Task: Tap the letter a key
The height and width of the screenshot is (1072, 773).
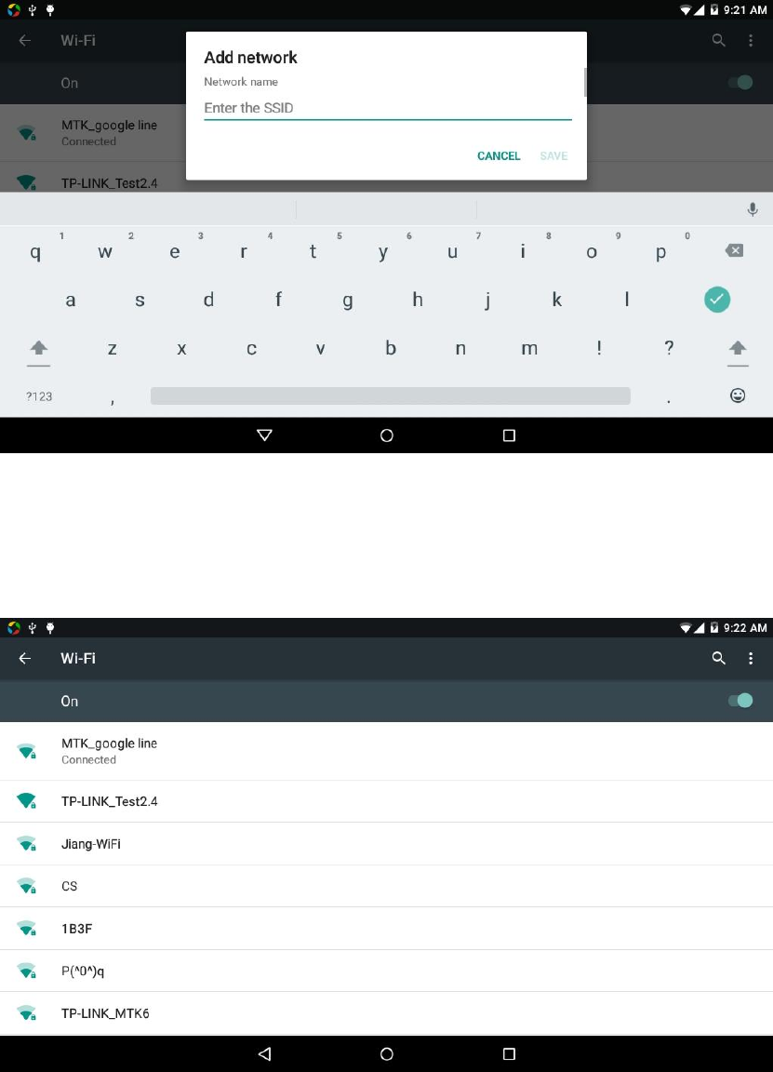Action: tap(71, 301)
